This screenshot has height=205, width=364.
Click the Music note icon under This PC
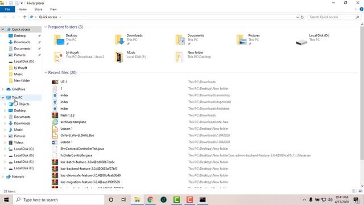11,130
